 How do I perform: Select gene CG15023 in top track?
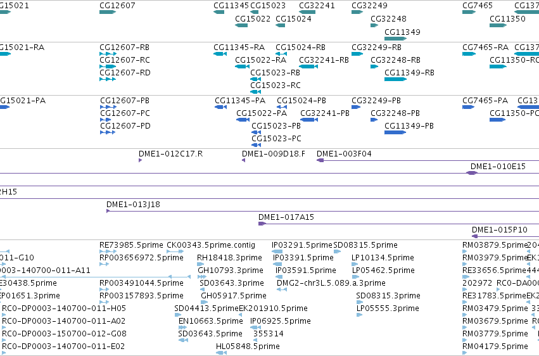click(268, 6)
